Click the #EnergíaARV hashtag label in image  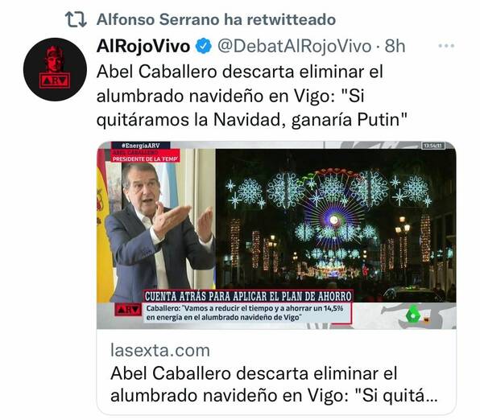pos(140,146)
